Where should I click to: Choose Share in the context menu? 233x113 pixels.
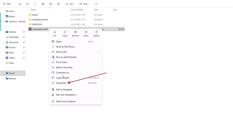(x=86, y=34)
